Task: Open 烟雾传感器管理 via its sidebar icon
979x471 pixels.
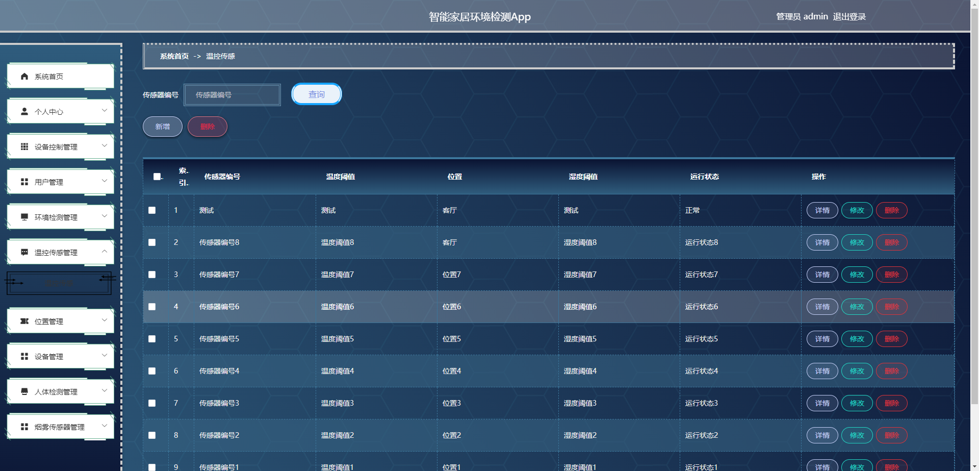Action: coord(23,427)
